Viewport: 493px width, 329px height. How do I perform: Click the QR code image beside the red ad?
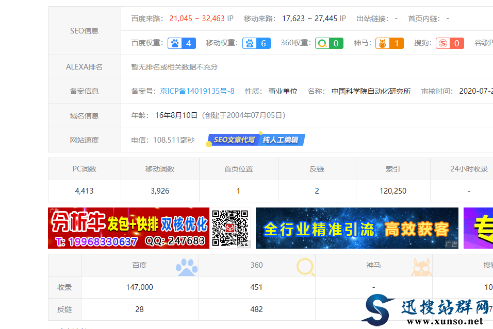pos(231,228)
